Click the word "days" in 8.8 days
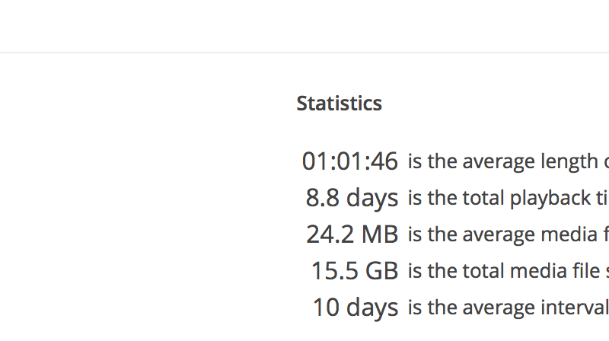 (x=372, y=198)
